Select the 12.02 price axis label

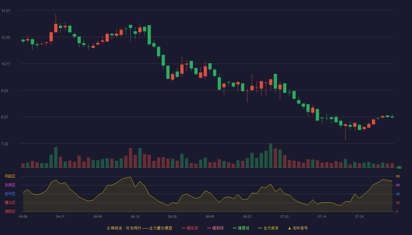pyautogui.click(x=6, y=37)
